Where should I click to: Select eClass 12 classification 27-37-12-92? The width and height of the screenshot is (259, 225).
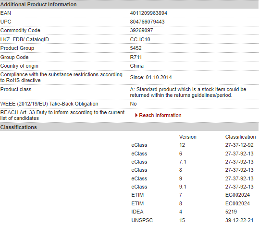coord(239,145)
